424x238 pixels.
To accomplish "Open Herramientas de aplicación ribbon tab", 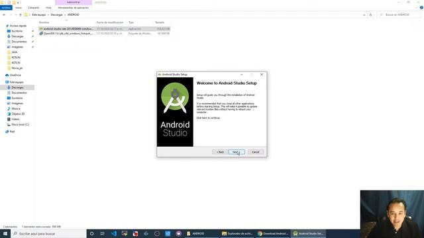I will [x=74, y=8].
